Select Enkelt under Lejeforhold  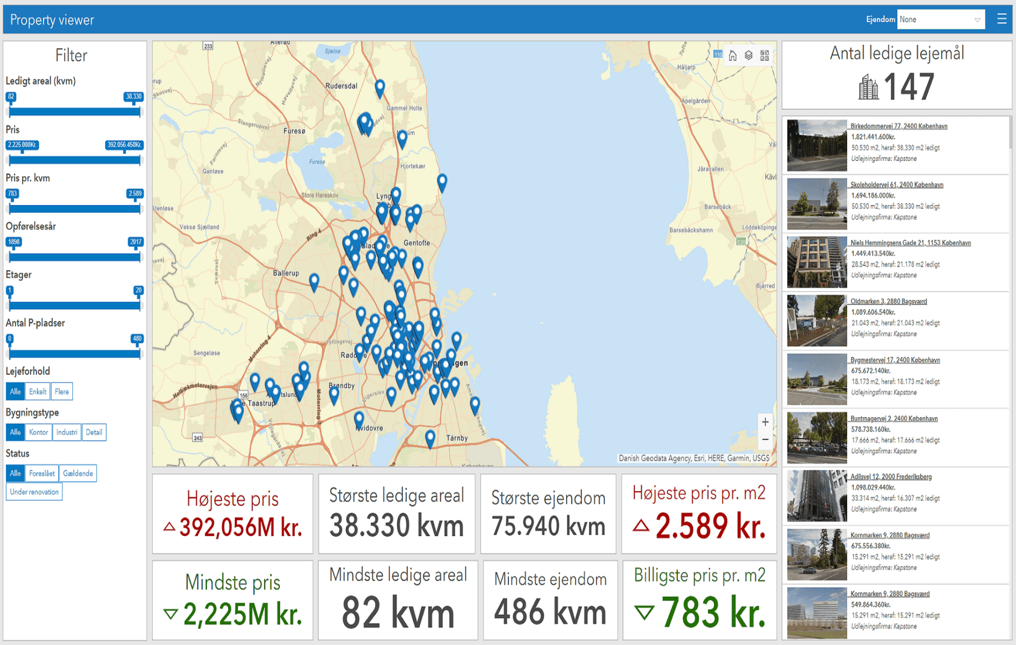(x=38, y=392)
